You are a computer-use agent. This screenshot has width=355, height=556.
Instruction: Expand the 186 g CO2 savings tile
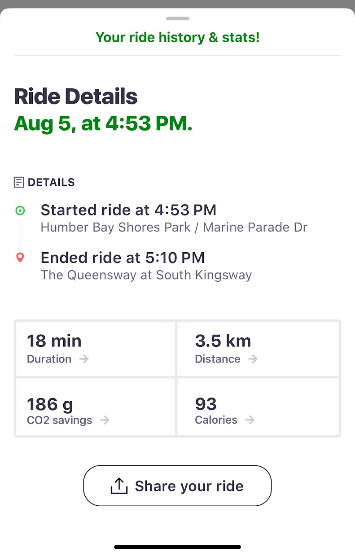coord(96,407)
